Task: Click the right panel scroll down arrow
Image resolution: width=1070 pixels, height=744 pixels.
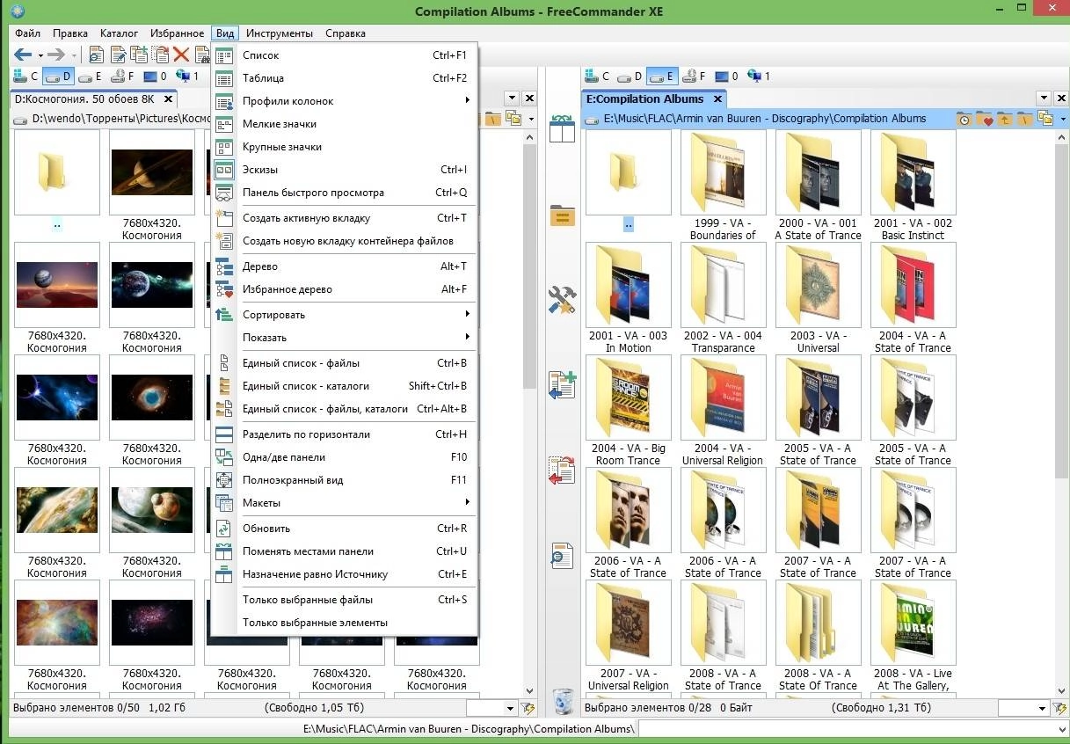Action: [1062, 690]
